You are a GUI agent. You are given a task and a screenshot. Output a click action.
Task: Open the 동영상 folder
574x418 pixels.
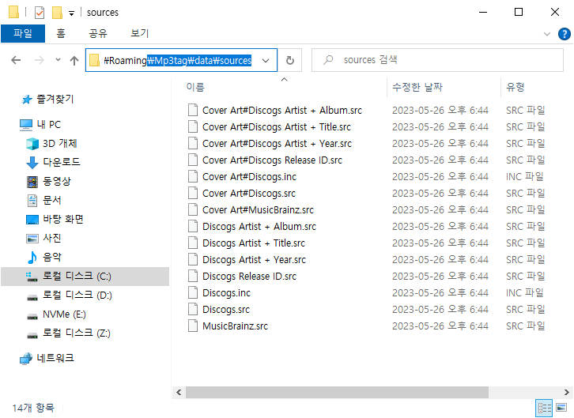coord(57,181)
